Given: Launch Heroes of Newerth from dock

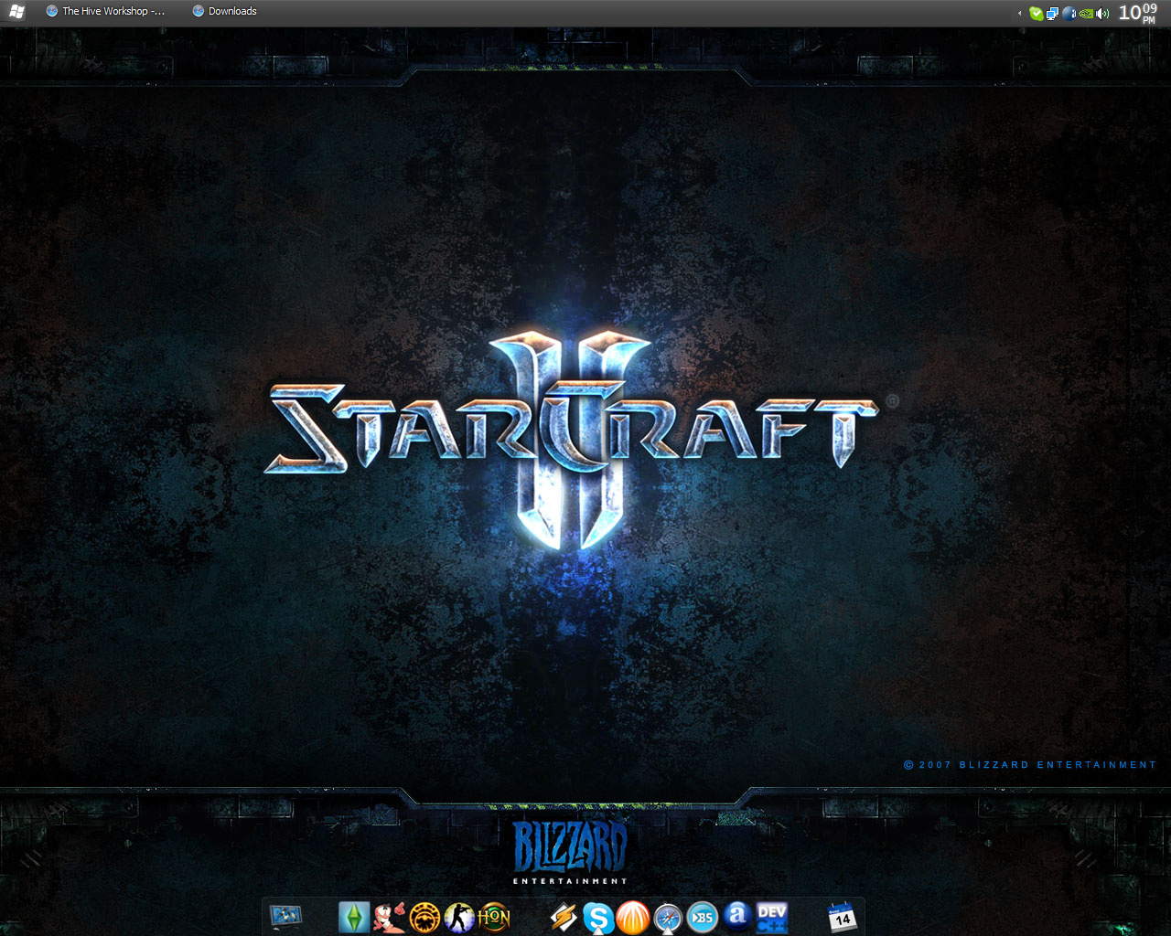Looking at the screenshot, I should (x=494, y=917).
